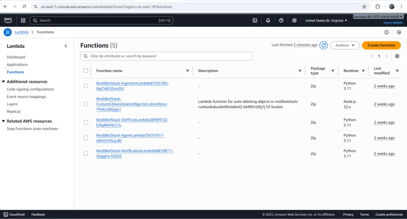The height and width of the screenshot is (219, 407).
Task: Go to previous page of functions
Action: pyautogui.click(x=372, y=56)
